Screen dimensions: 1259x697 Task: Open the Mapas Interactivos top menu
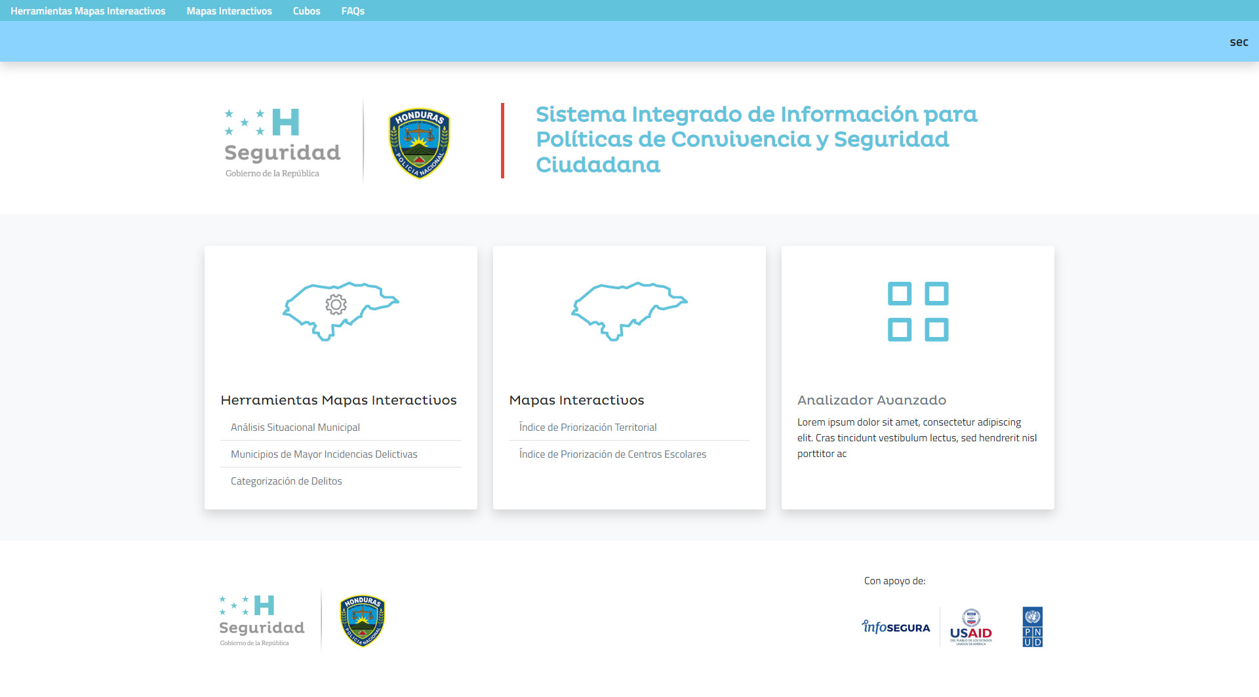[x=229, y=11]
